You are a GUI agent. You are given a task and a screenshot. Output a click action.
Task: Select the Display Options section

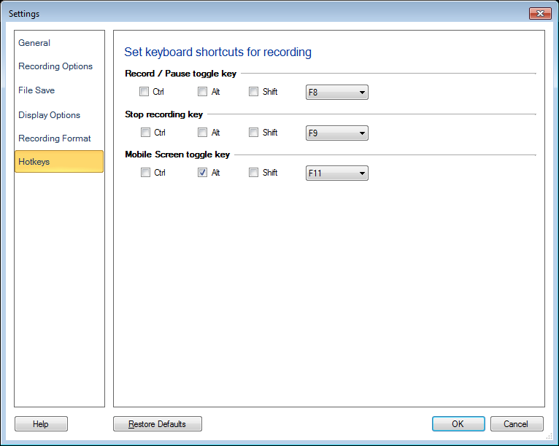[x=49, y=115]
